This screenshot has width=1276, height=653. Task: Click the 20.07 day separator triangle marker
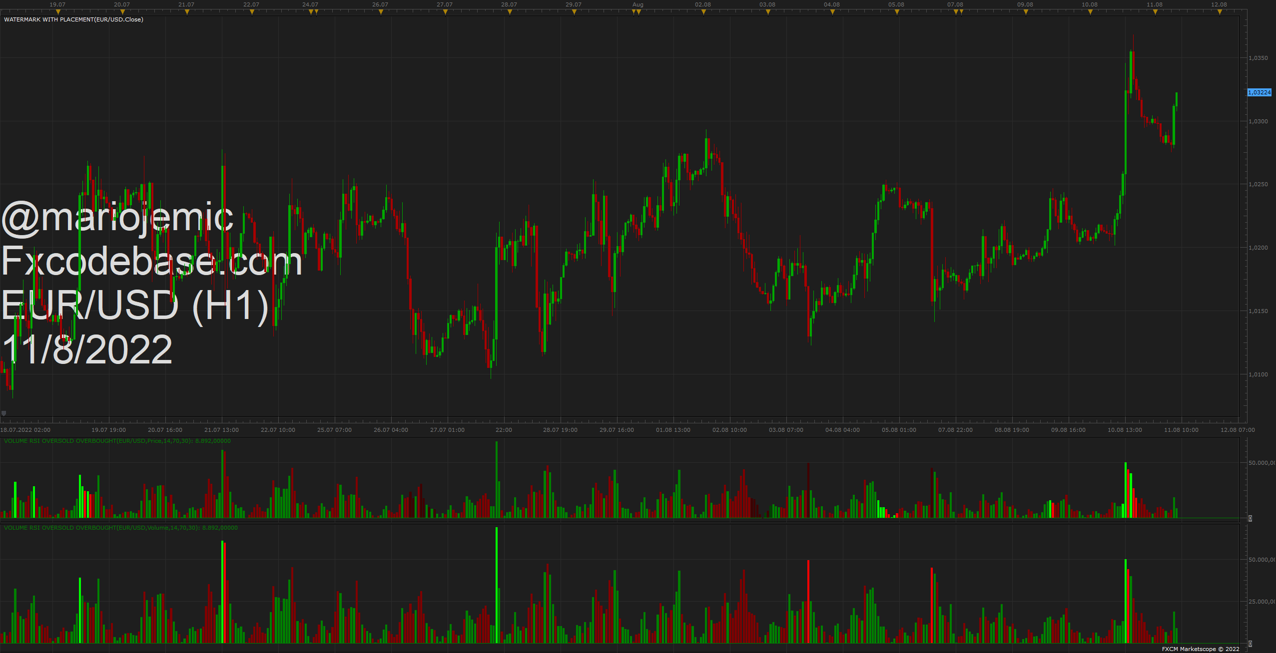pyautogui.click(x=122, y=12)
